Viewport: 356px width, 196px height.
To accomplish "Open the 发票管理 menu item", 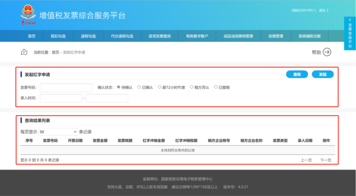I will click(276, 36).
